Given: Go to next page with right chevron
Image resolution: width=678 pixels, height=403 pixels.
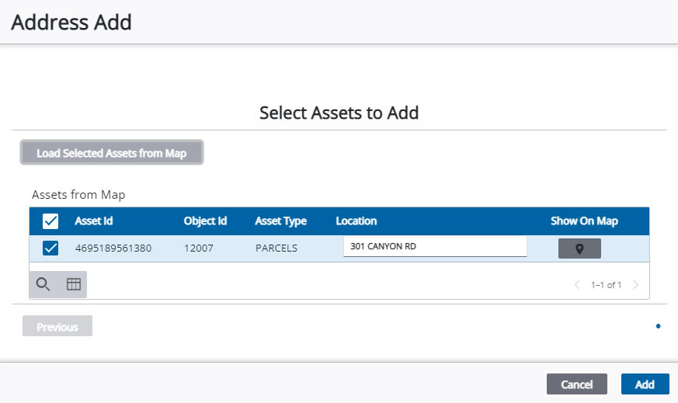Looking at the screenshot, I should point(636,285).
